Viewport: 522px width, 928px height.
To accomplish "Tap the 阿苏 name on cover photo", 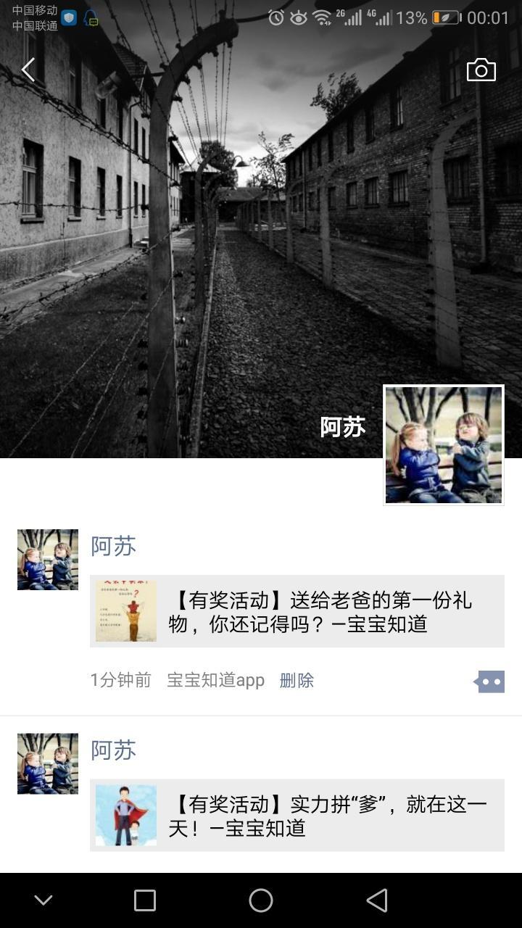I will pyautogui.click(x=343, y=427).
